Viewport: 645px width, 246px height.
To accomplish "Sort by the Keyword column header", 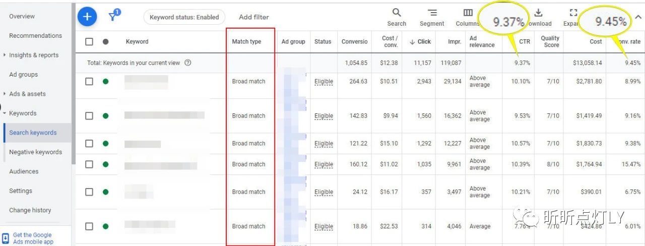I will coord(137,42).
